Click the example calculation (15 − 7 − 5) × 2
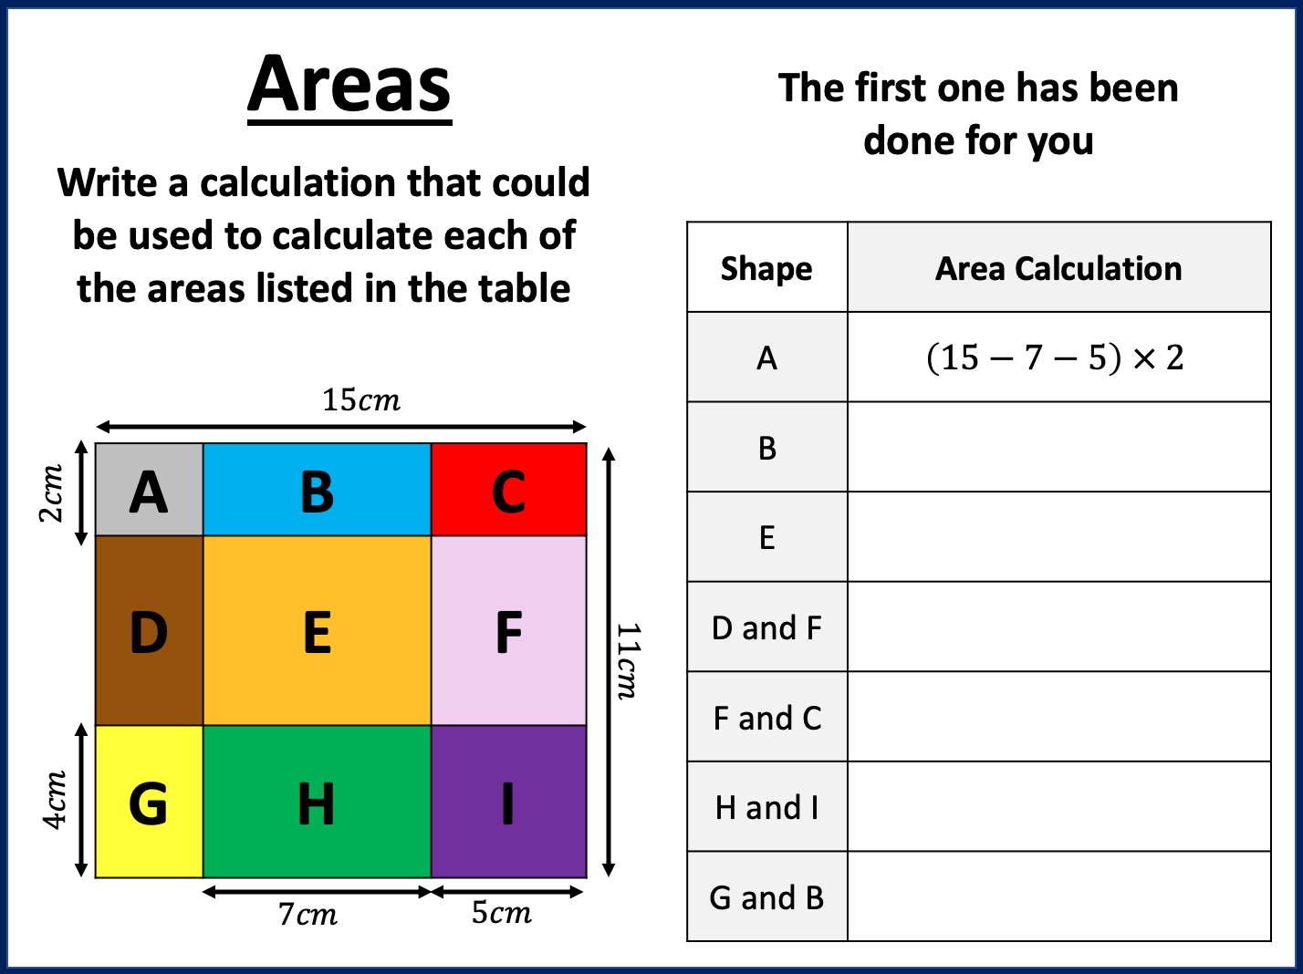 (1055, 357)
